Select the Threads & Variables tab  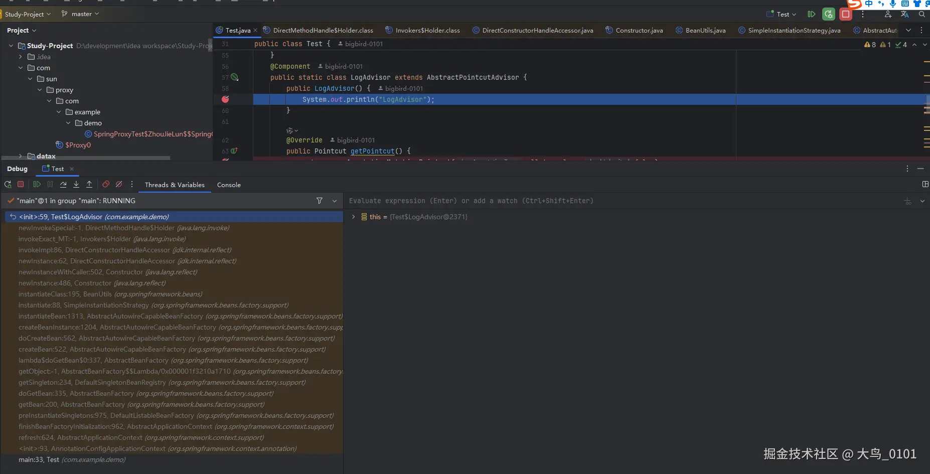coord(175,185)
